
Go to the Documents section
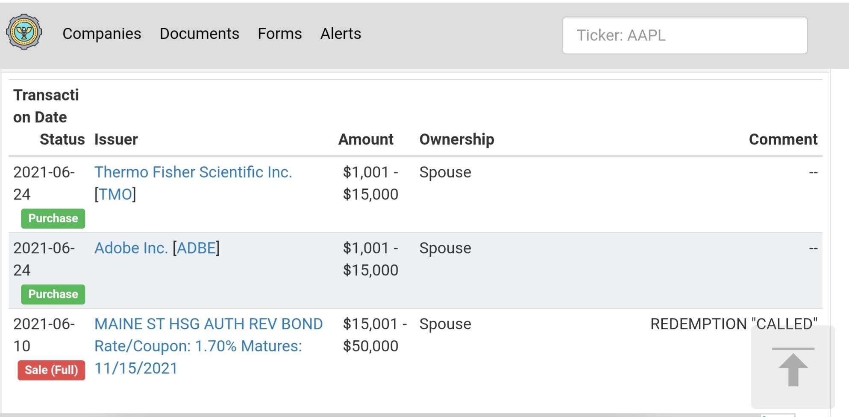click(199, 34)
